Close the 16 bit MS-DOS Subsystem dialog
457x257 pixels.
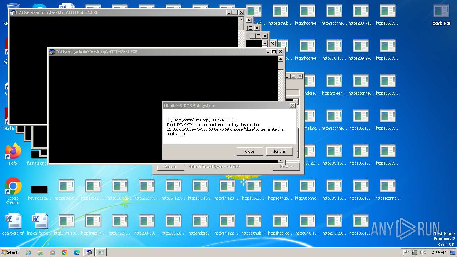pyautogui.click(x=293, y=106)
